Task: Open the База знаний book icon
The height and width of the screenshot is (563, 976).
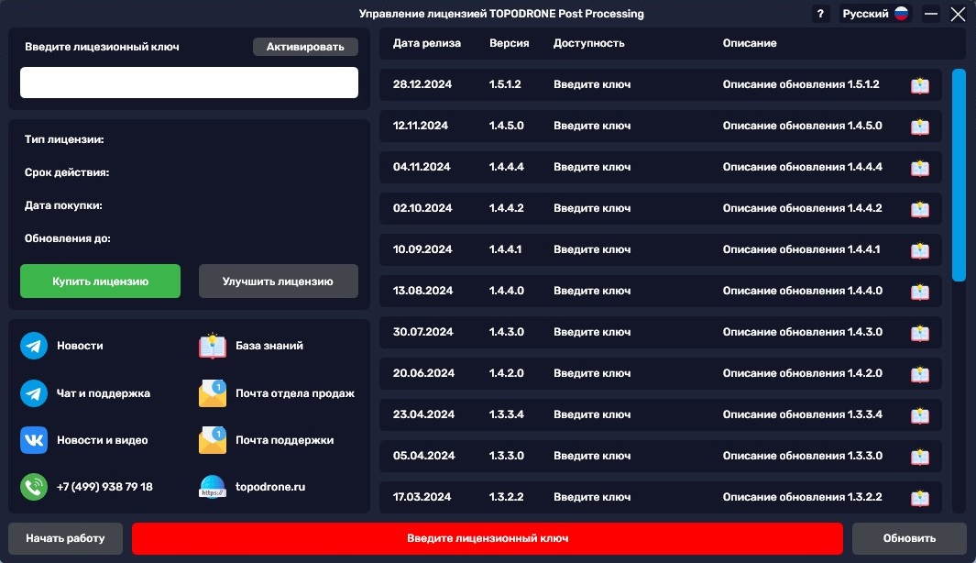Action: pyautogui.click(x=213, y=346)
